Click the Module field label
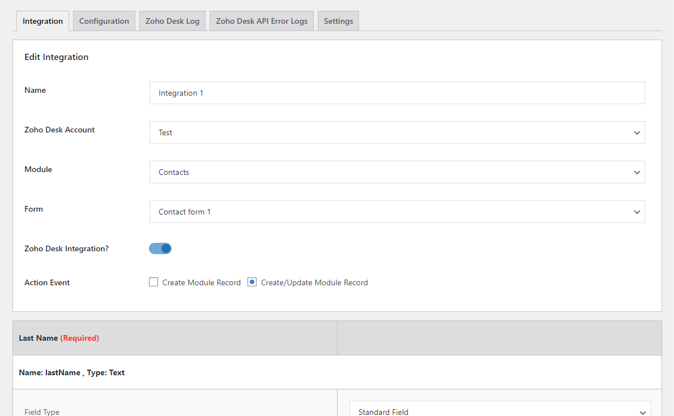674x416 pixels. [39, 169]
